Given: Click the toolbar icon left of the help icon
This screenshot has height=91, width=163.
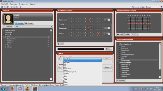Looking at the screenshot, I should (x=17, y=7).
